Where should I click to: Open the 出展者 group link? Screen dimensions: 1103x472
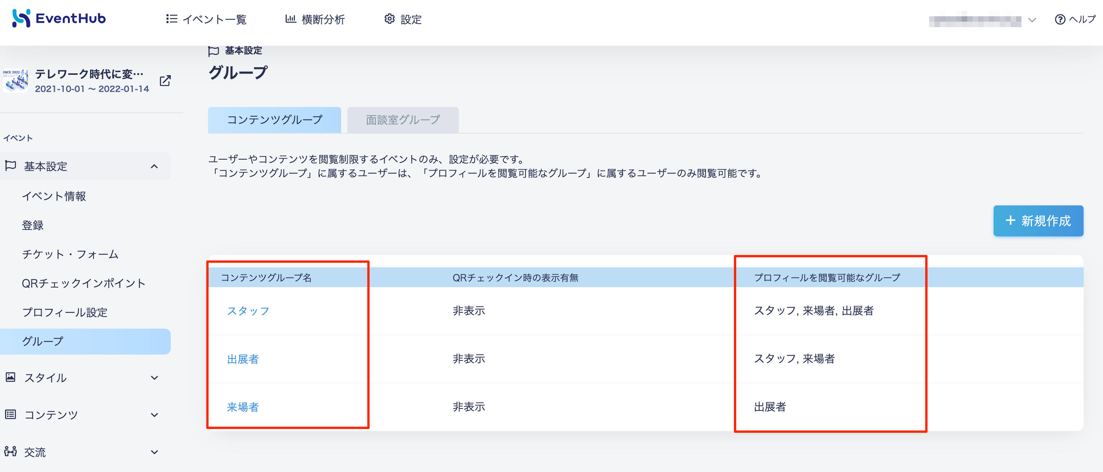pos(243,359)
